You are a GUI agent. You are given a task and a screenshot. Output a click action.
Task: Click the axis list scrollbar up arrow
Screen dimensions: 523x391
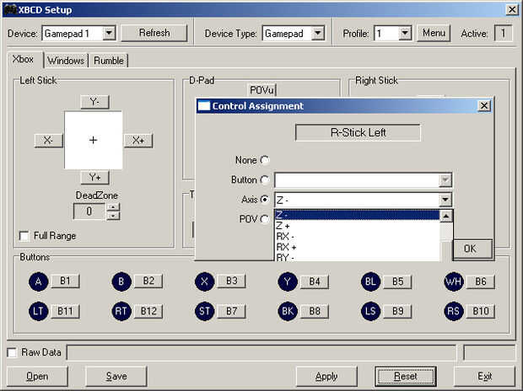[x=446, y=216]
